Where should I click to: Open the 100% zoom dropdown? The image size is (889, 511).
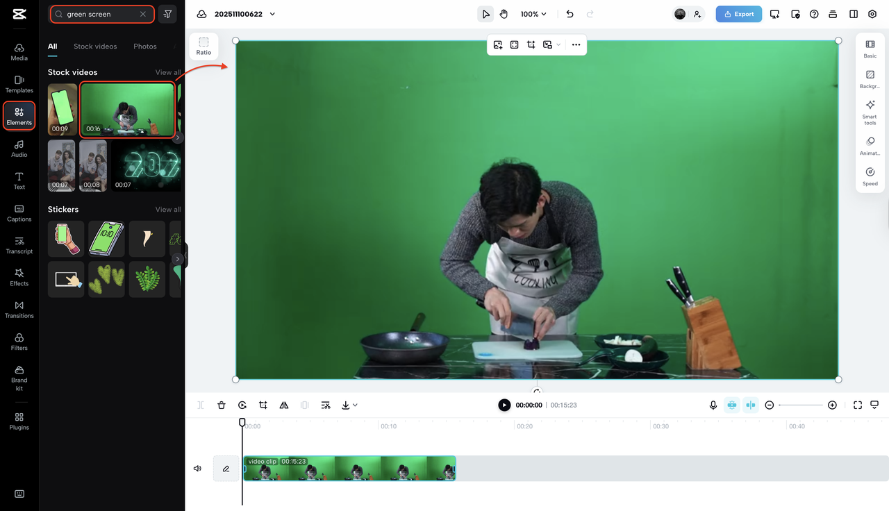(533, 13)
